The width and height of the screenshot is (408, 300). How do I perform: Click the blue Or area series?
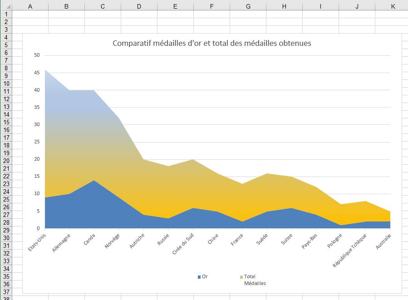pyautogui.click(x=91, y=209)
